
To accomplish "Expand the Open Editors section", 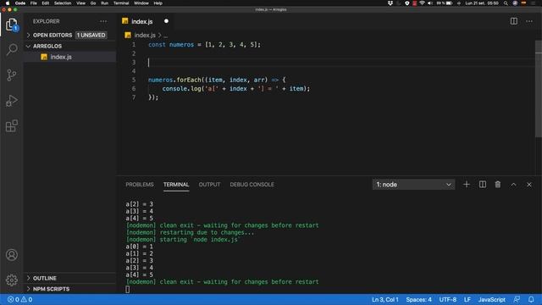I will (x=69, y=35).
